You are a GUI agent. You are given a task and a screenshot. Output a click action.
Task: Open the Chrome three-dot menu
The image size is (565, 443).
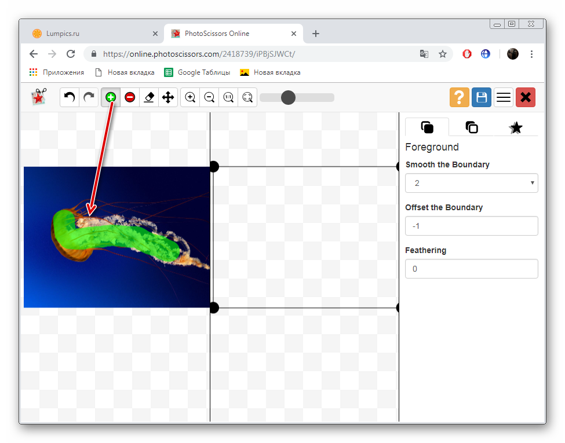(531, 54)
